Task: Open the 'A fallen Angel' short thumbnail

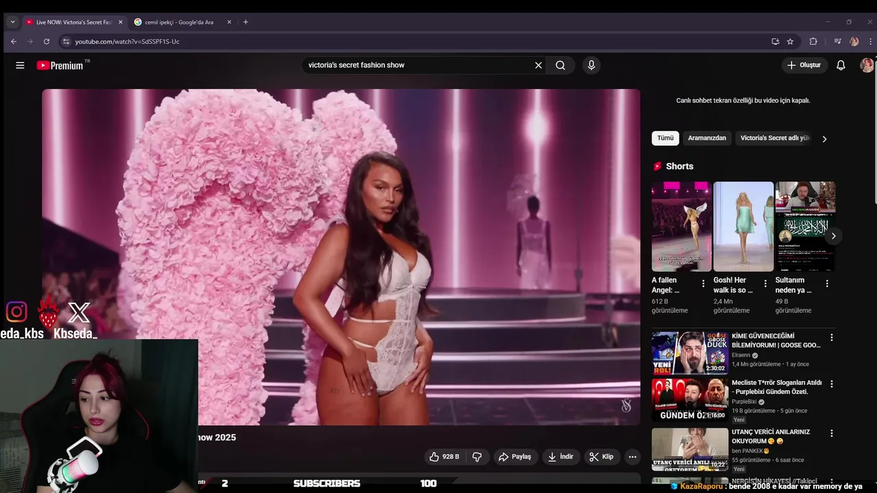Action: [682, 227]
